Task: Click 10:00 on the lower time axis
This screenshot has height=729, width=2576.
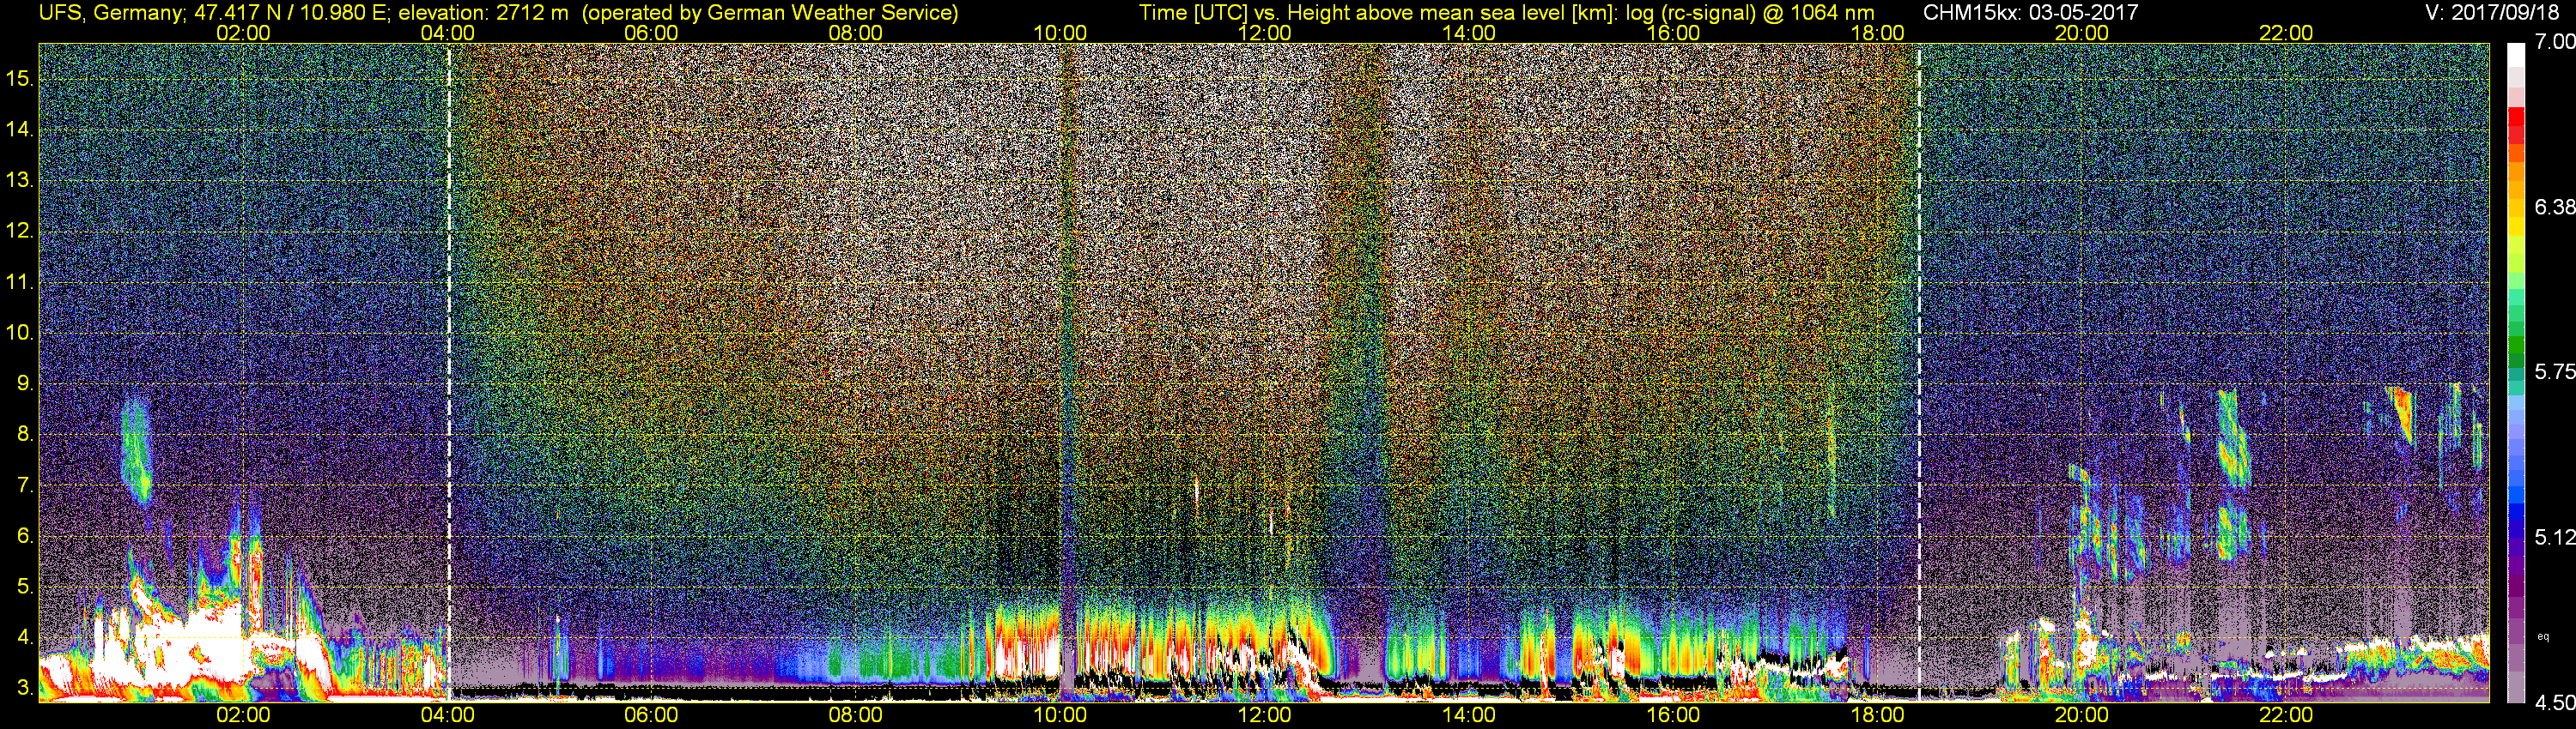Action: [1060, 715]
